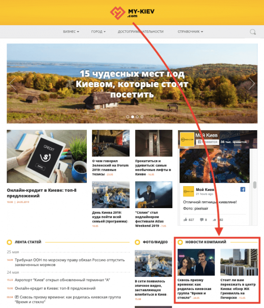Open the Лента статей section heading

tap(28, 242)
